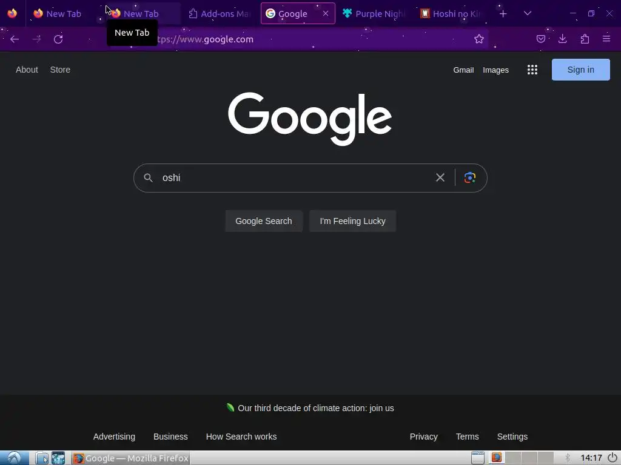Select Google — Mozilla Firefox taskbar entry
621x465 pixels.
[x=131, y=458]
